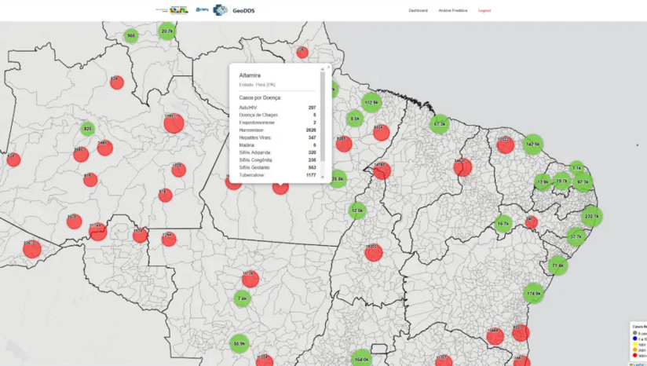Click the green 20.7k cluster marker
Viewport: 647px width, 366px height.
click(x=167, y=31)
